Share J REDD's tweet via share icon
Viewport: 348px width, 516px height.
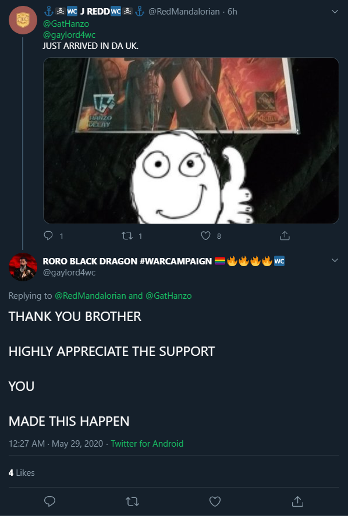tap(285, 236)
